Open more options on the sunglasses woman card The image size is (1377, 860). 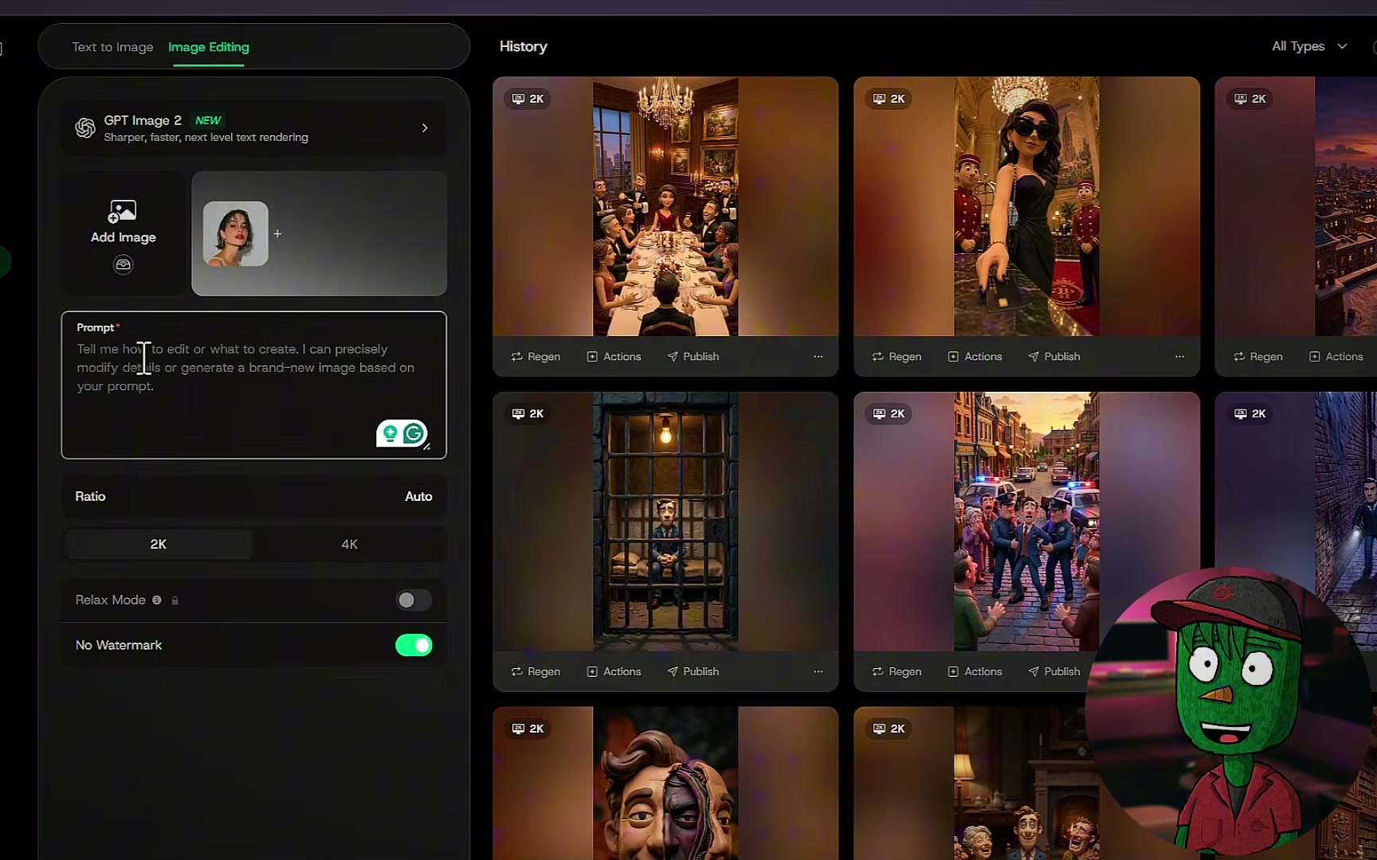coord(1179,357)
